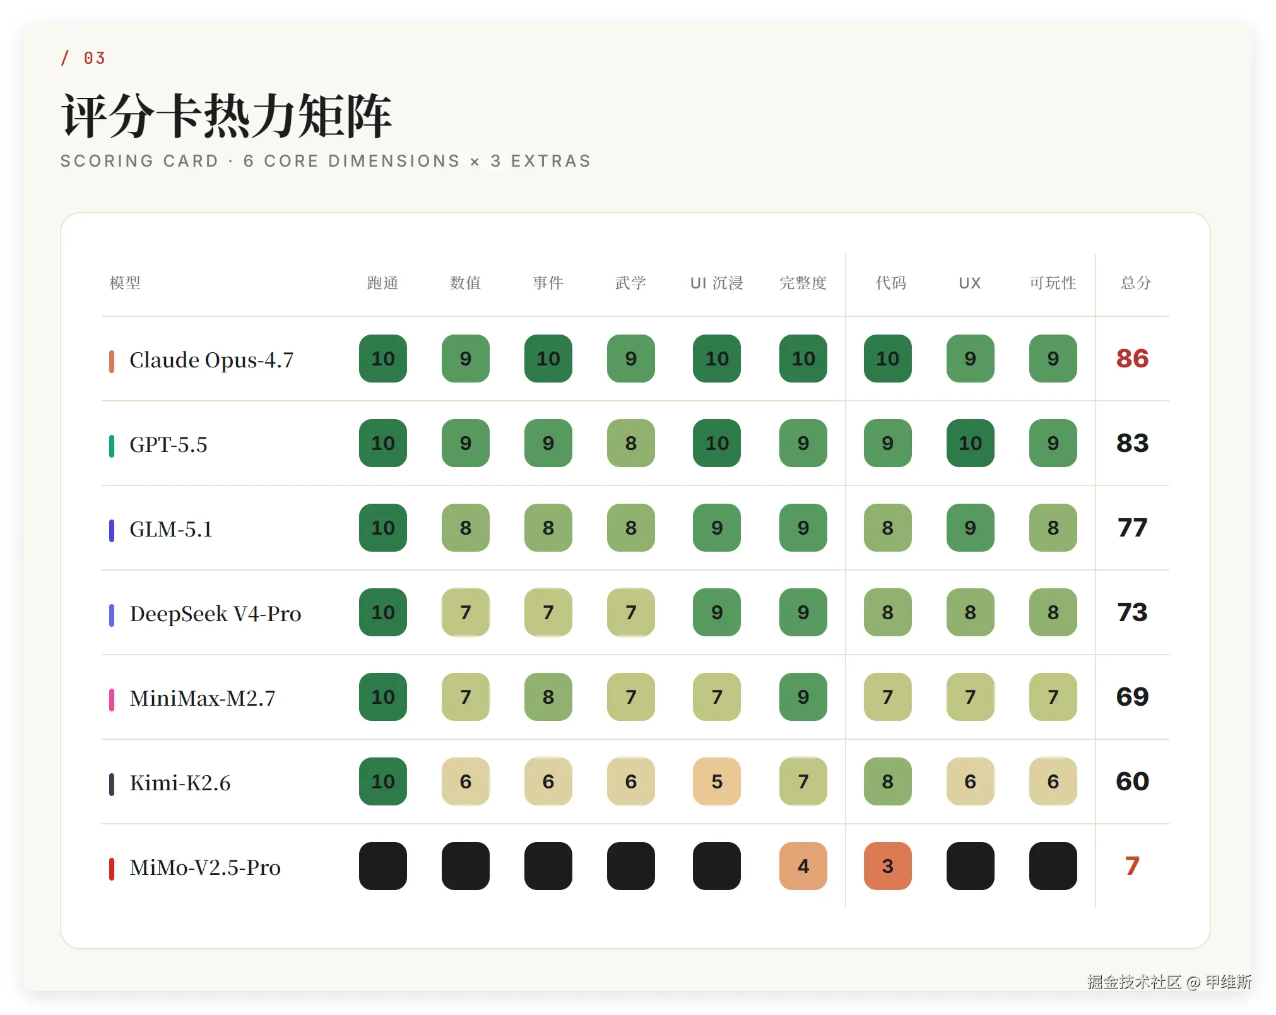Click Kimi-K2.6 完整度 score 7 tile
The image size is (1276, 1015).
click(x=803, y=781)
